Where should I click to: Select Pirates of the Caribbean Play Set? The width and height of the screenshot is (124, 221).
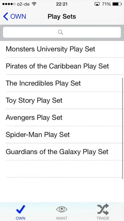click(62, 66)
